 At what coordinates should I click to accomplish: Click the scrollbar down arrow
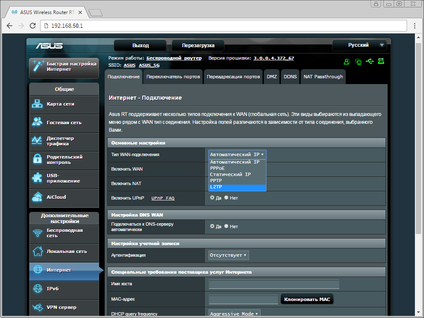[x=418, y=312]
